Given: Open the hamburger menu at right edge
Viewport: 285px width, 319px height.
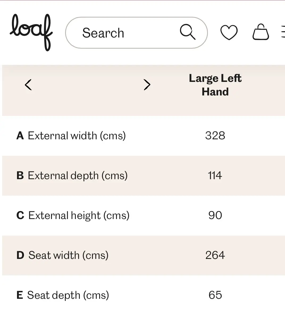Looking at the screenshot, I should pyautogui.click(x=283, y=33).
